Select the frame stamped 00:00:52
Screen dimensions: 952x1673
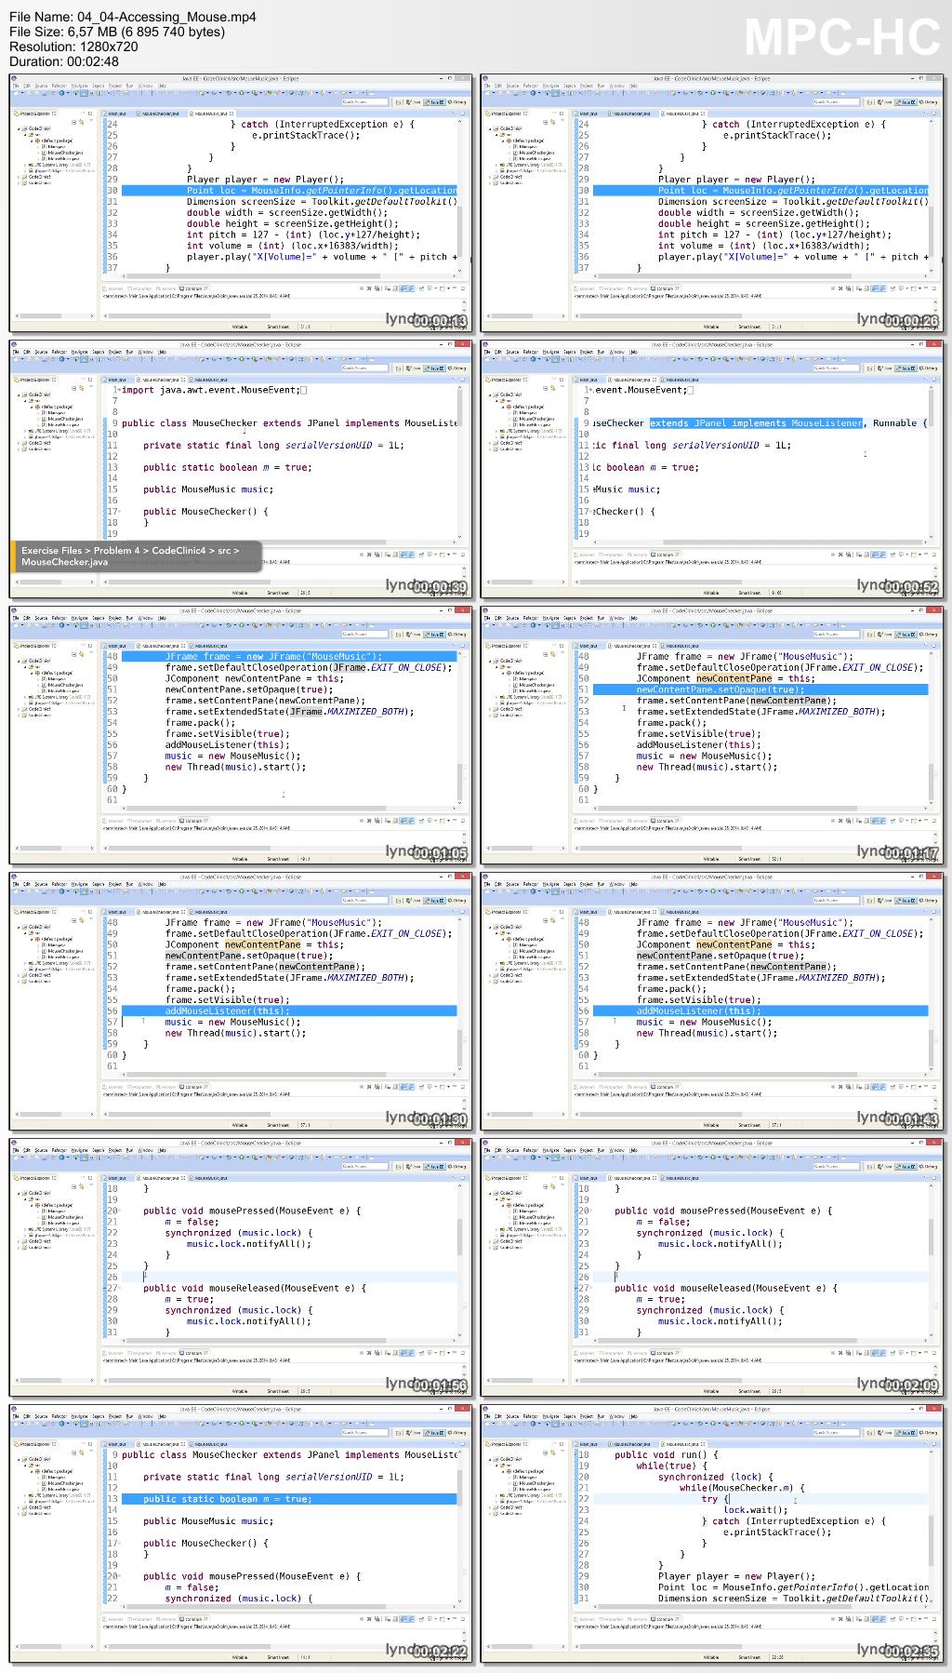tap(712, 469)
